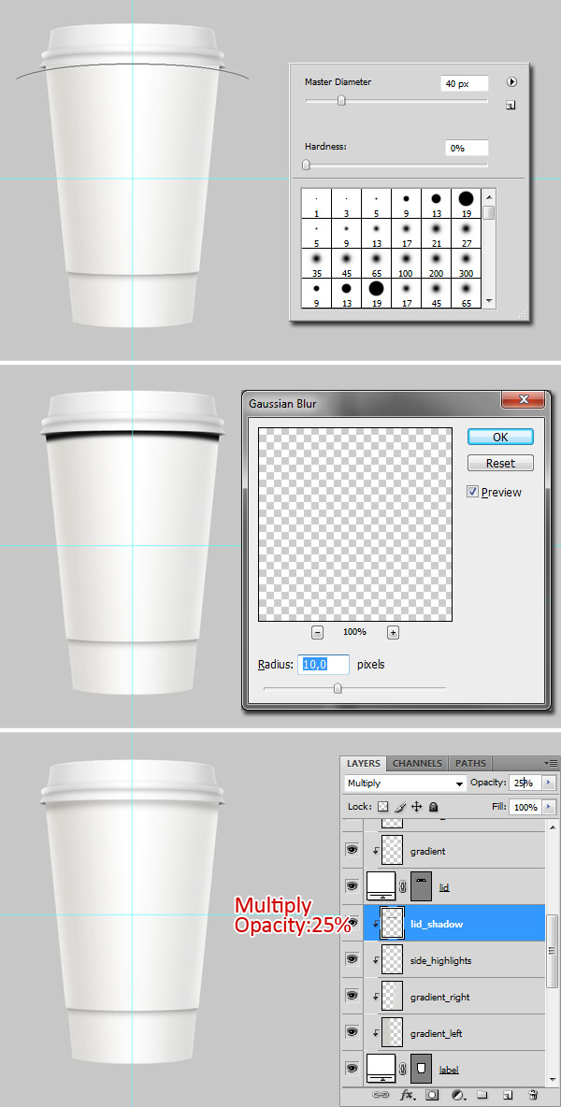The height and width of the screenshot is (1107, 561).
Task: Toggle visibility of the label layer
Action: click(352, 1068)
